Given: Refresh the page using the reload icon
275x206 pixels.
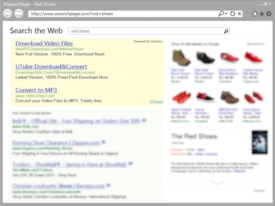Looking at the screenshot, I should [233, 14].
